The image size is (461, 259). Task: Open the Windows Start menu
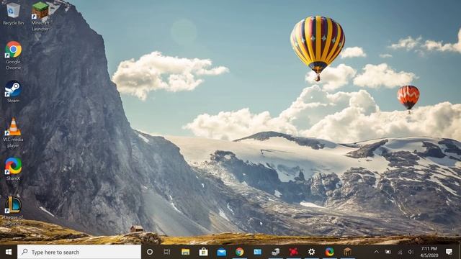click(9, 252)
